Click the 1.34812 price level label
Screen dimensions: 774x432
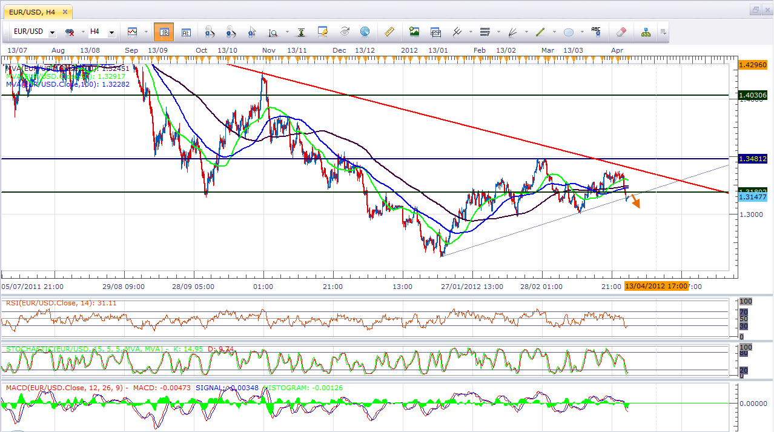tap(753, 158)
